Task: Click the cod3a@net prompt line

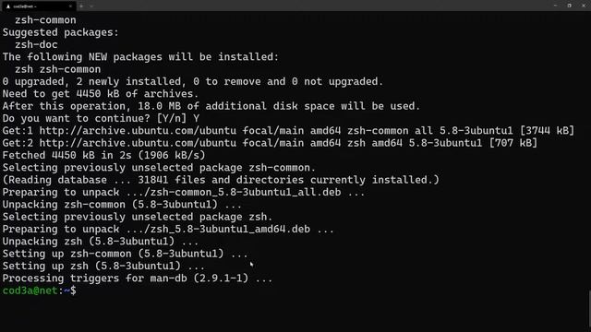Action: (x=39, y=290)
